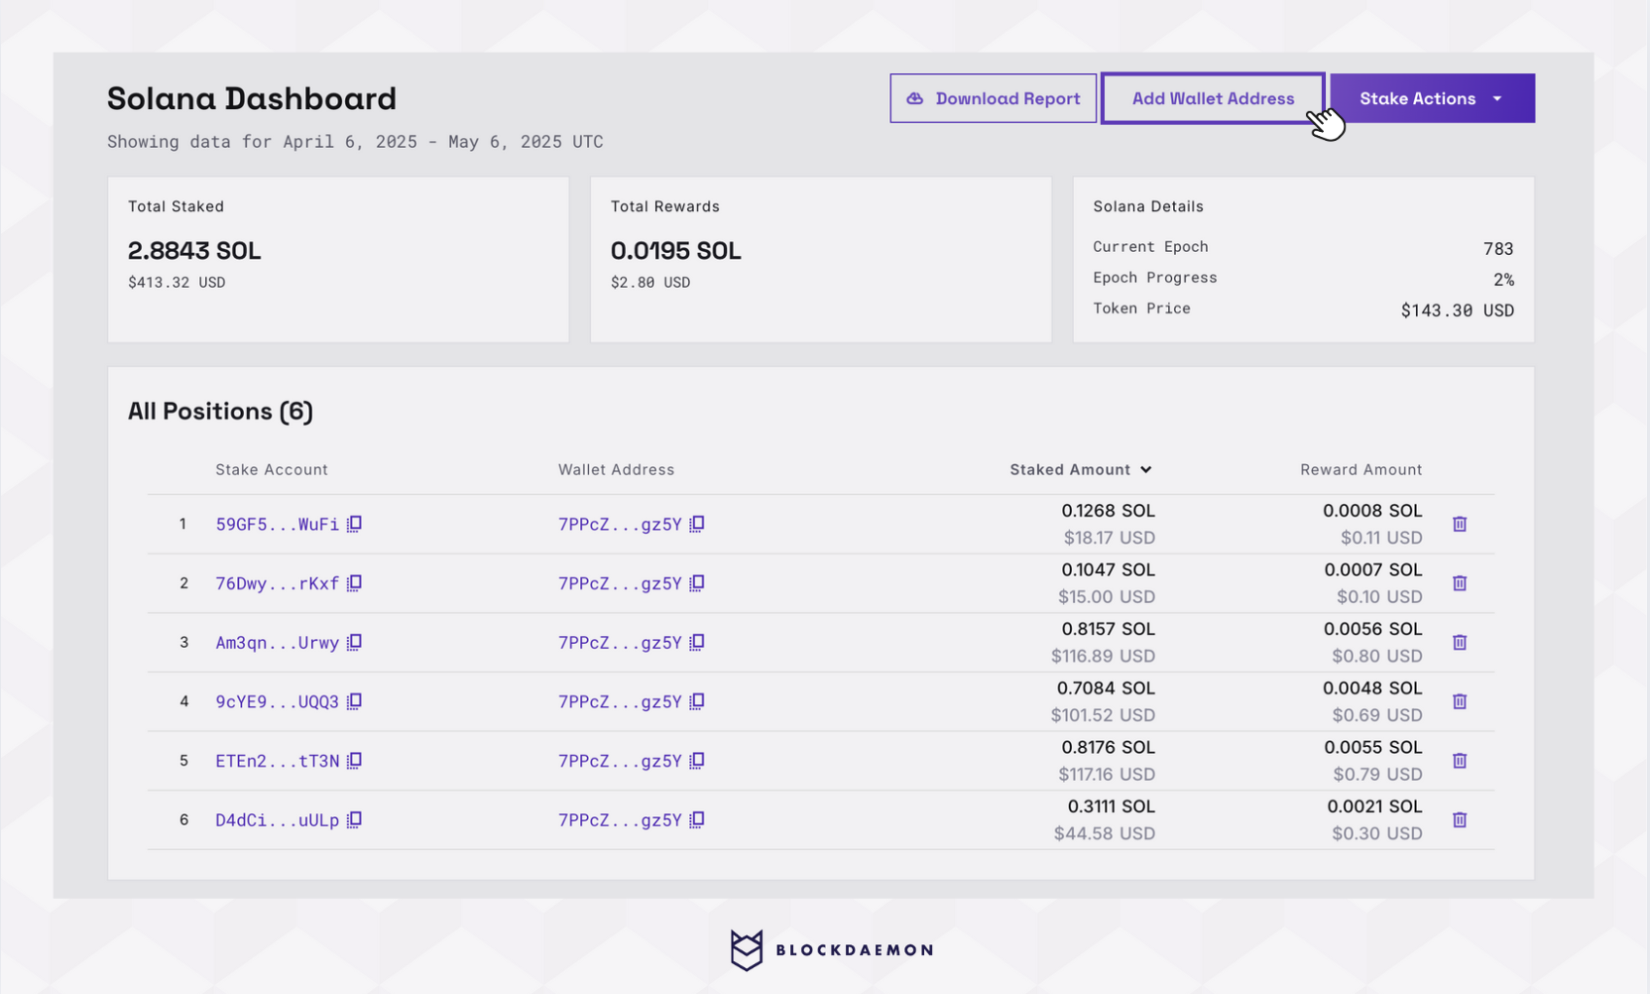Screen dimensions: 1650x994
Task: Click the Download Report button
Action: pyautogui.click(x=993, y=98)
